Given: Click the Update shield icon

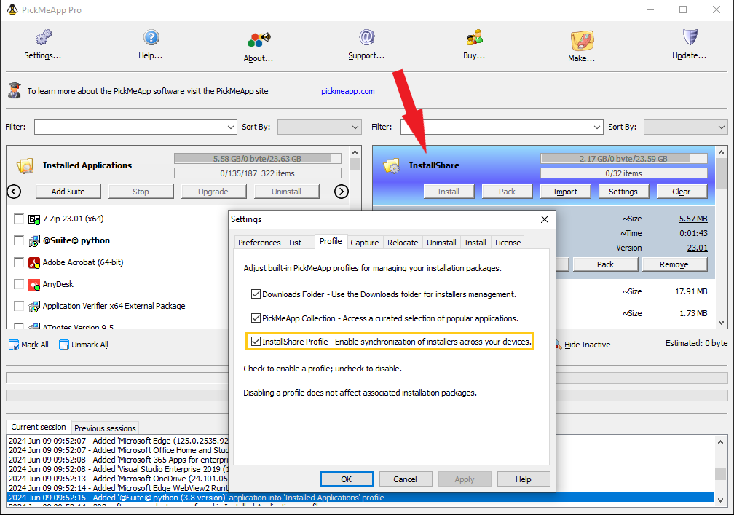Looking at the screenshot, I should click(x=690, y=37).
